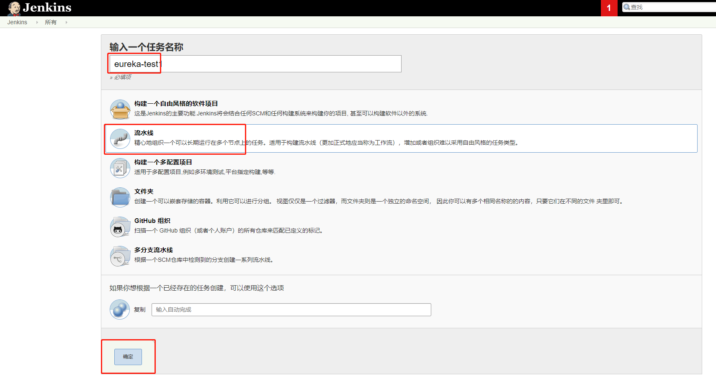Viewport: 716px width, 381px height.
Task: Pick the Folder item type icon
Action: [x=120, y=197]
